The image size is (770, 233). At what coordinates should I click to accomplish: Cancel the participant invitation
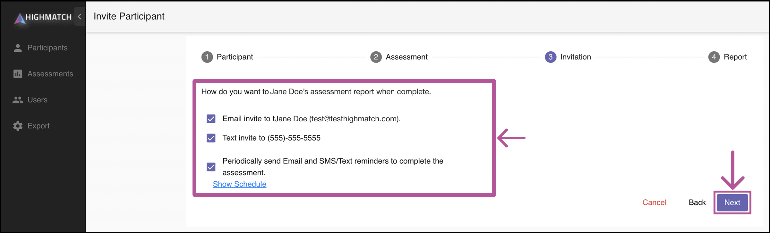(x=654, y=203)
